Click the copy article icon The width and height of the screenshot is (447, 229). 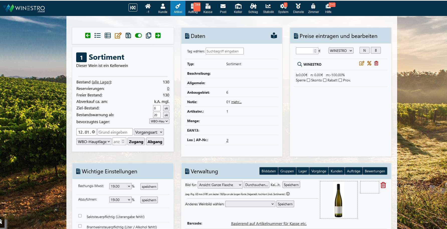point(148,35)
